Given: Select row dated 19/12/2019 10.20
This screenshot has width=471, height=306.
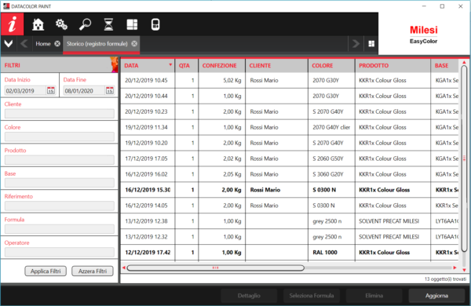Looking at the screenshot, I should click(290, 143).
